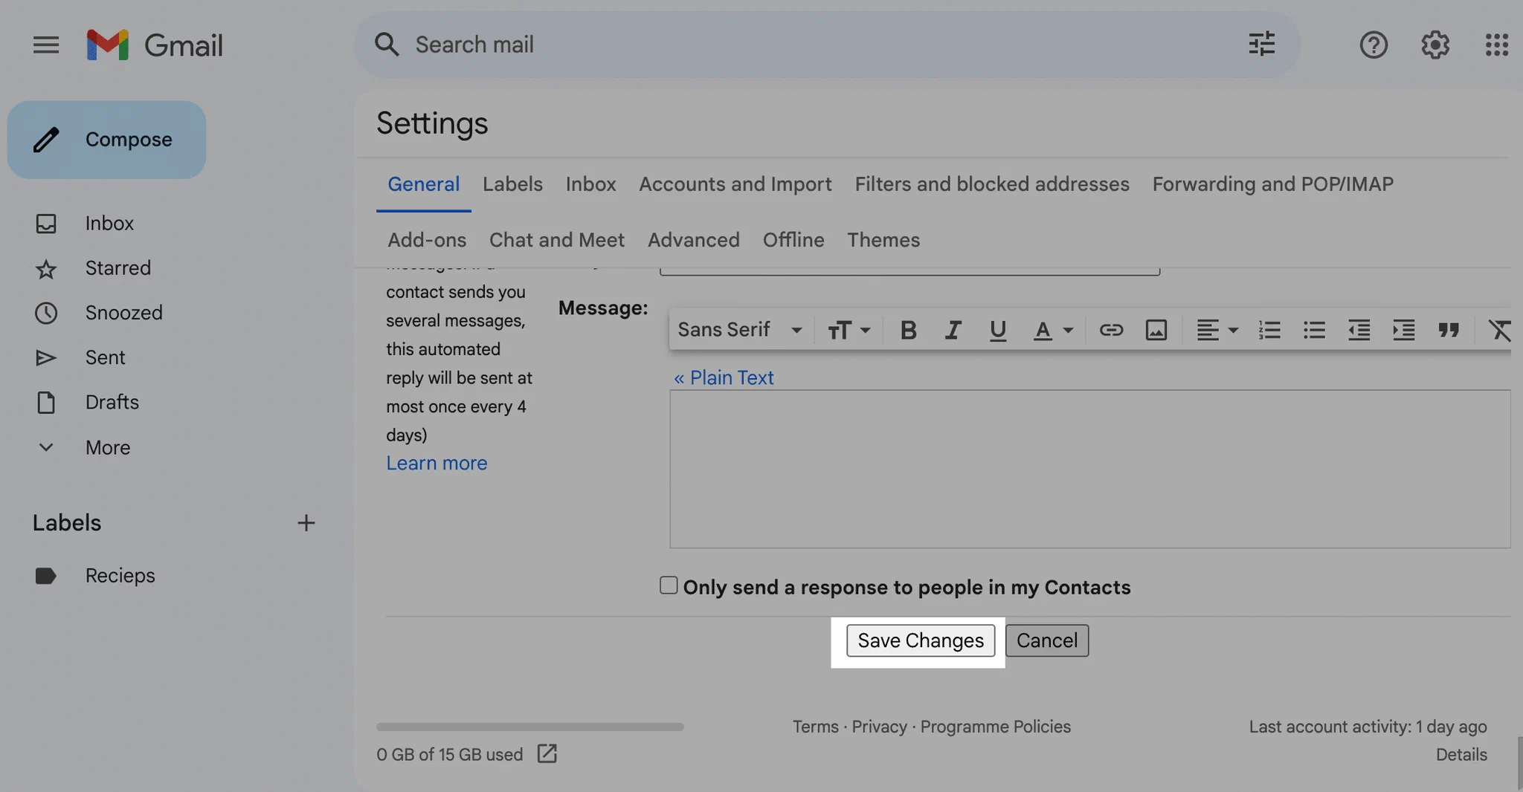Viewport: 1523px width, 792px height.
Task: Open the text color picker
Action: point(1053,330)
